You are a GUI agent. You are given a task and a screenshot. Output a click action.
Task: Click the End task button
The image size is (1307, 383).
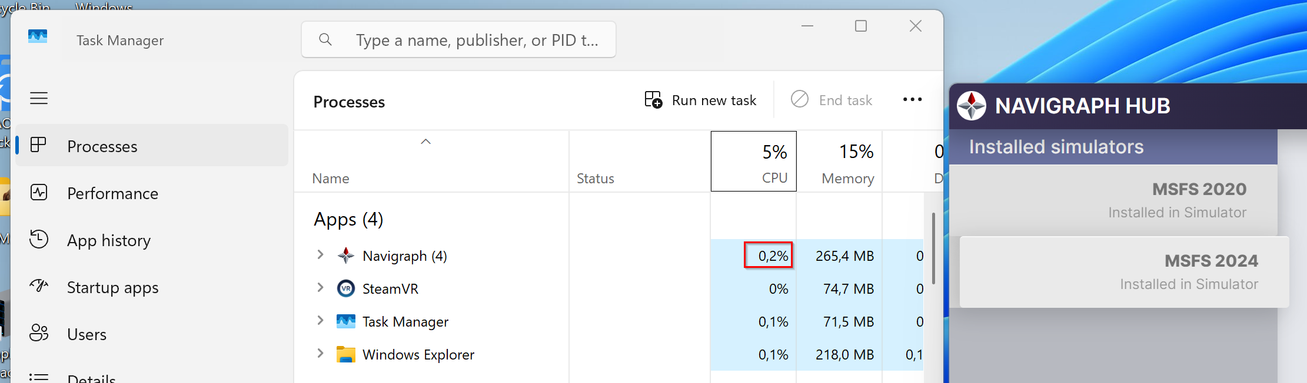832,100
